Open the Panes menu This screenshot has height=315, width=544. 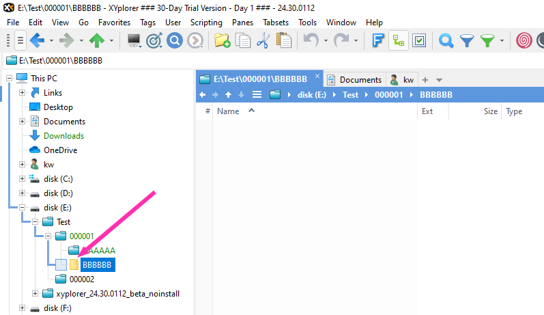(x=242, y=23)
